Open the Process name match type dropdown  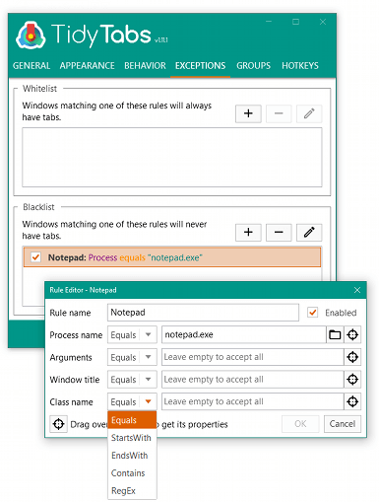[132, 335]
